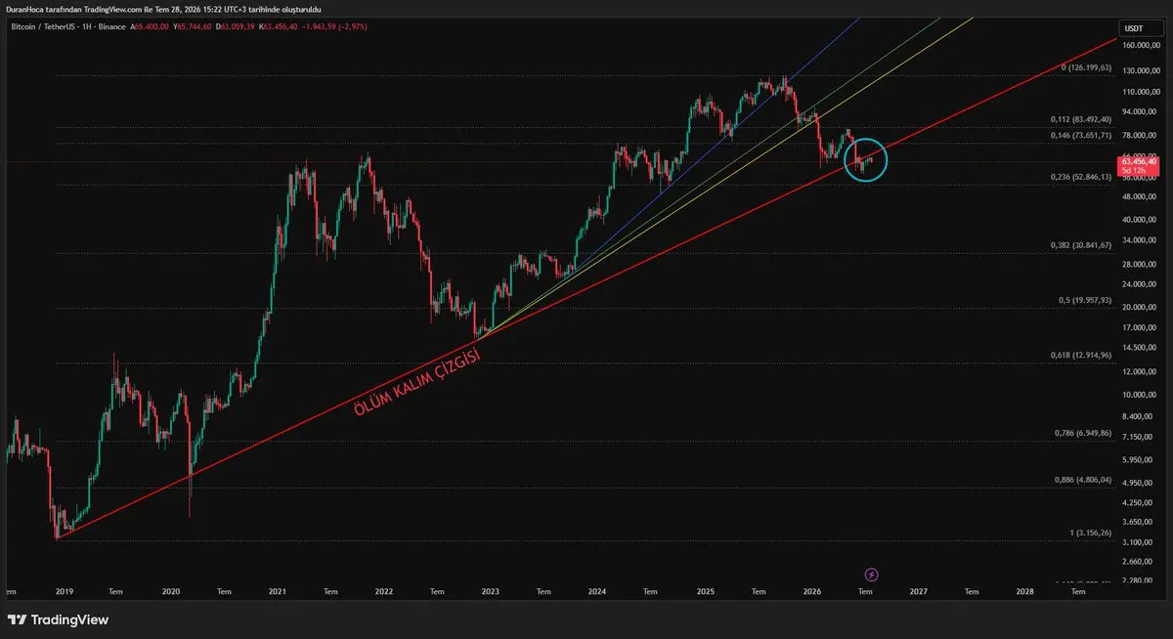Click the 94.000,00 price axis label

(1138, 110)
